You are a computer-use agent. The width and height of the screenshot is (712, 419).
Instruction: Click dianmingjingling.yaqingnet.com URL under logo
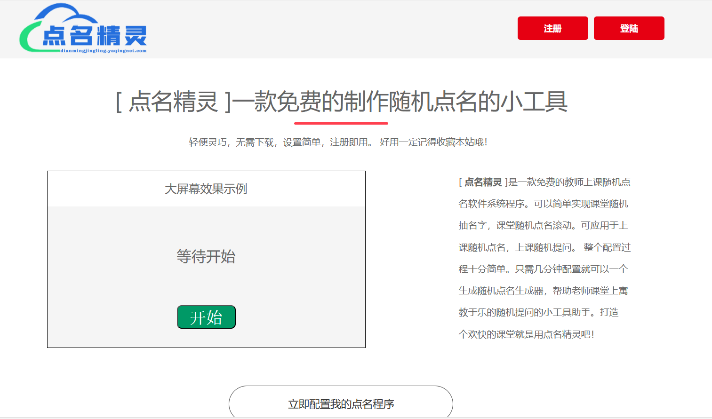[x=104, y=51]
